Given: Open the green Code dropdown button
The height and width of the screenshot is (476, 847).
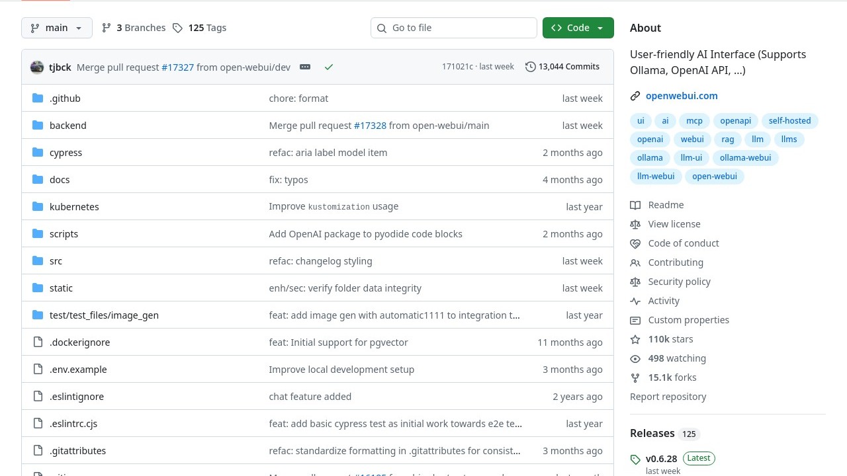Looking at the screenshot, I should point(578,28).
